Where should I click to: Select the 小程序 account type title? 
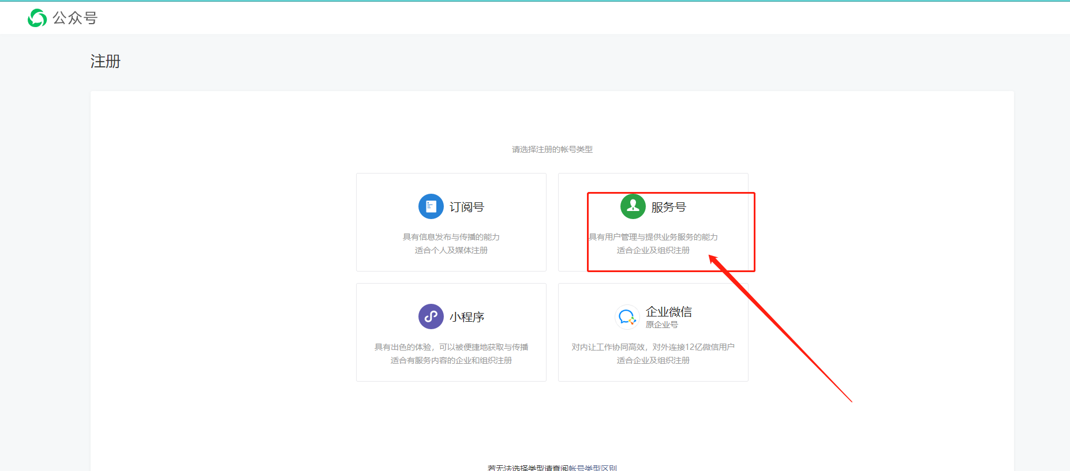coord(467,317)
